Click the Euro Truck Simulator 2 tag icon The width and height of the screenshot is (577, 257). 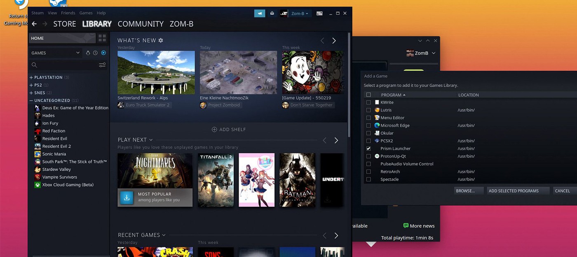click(x=121, y=105)
